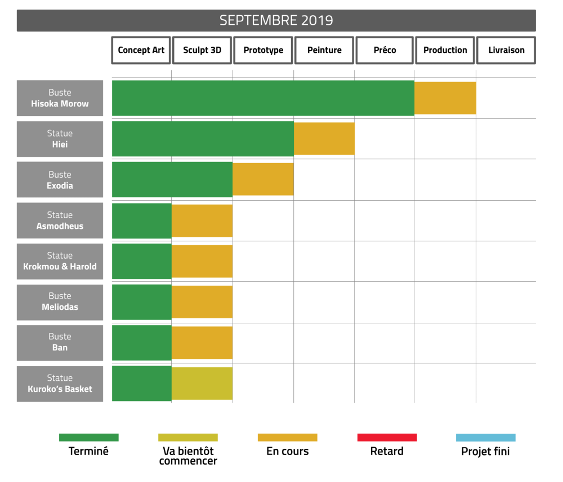This screenshot has height=482, width=563.
Task: Click the Préco stage header
Action: coord(385,50)
